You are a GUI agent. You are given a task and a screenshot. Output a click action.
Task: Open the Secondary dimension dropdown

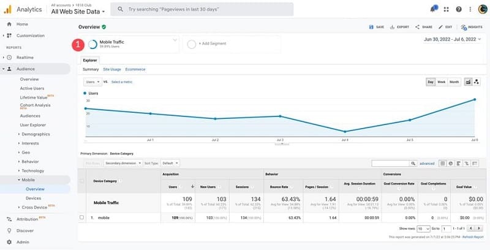121,164
